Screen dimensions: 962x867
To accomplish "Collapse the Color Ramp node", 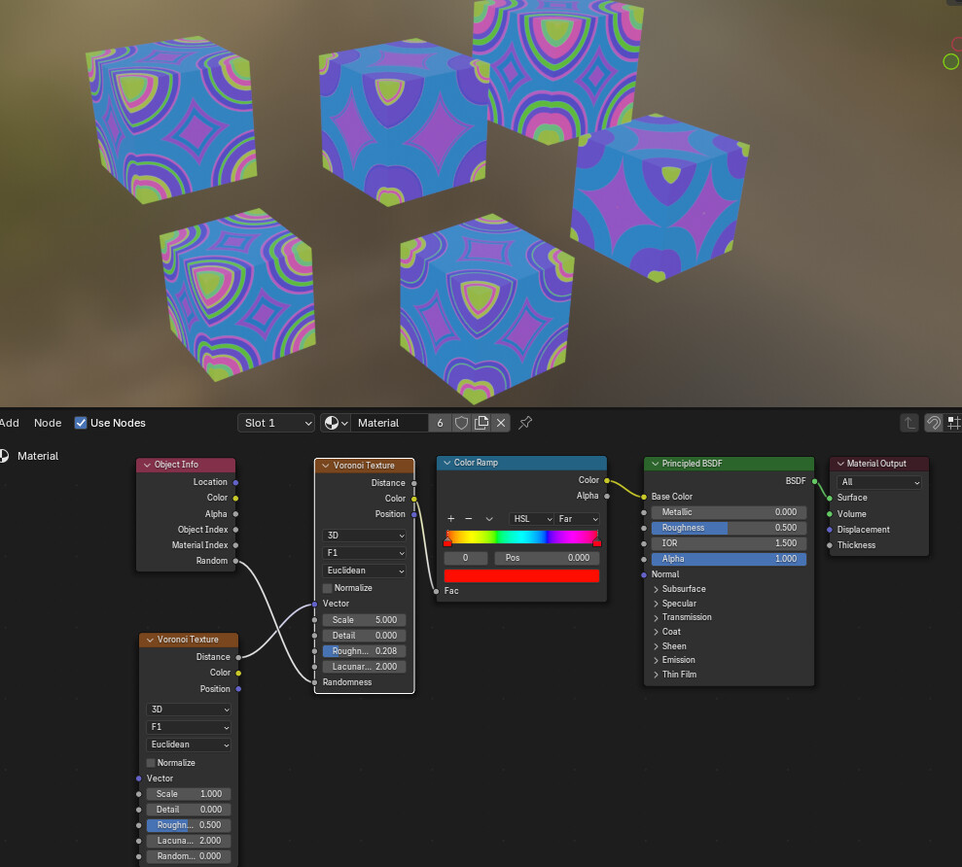I will pos(447,463).
